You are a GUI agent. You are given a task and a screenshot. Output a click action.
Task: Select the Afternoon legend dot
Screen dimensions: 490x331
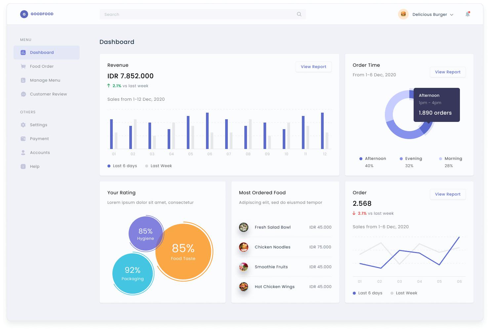click(361, 159)
